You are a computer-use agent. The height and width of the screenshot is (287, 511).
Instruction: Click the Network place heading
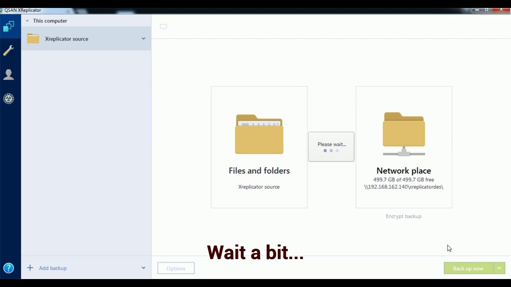click(x=404, y=171)
